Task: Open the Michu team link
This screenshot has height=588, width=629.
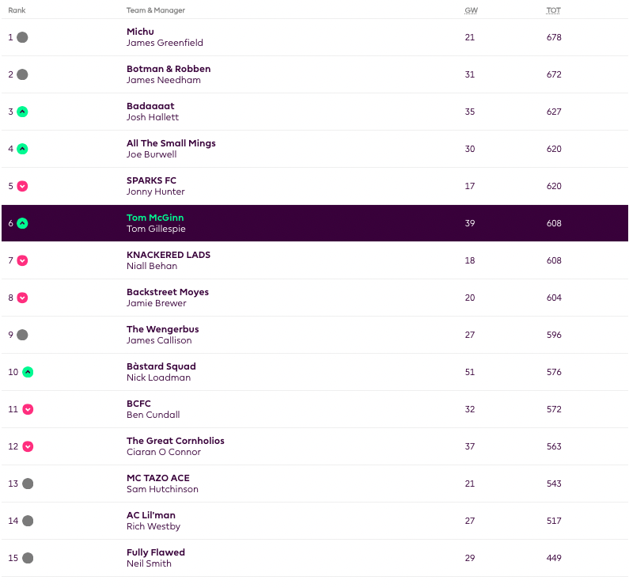Action: tap(141, 32)
